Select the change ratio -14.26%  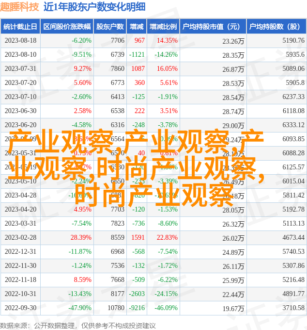166,54
